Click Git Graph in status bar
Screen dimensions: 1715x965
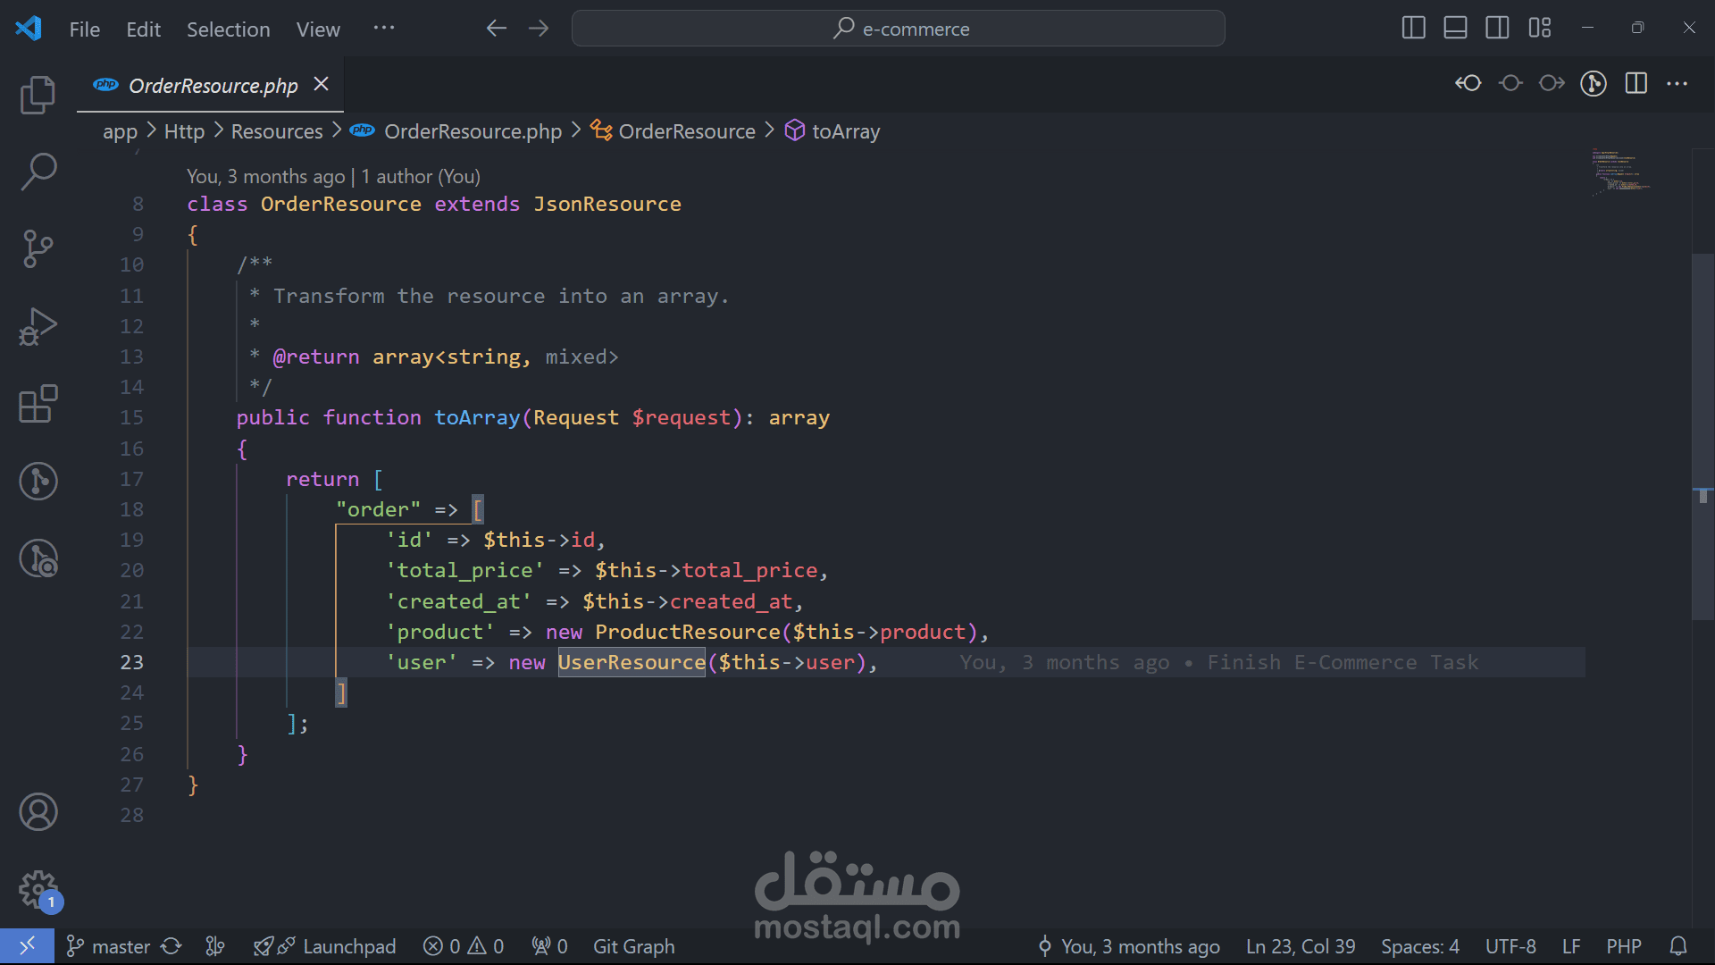pyautogui.click(x=633, y=946)
